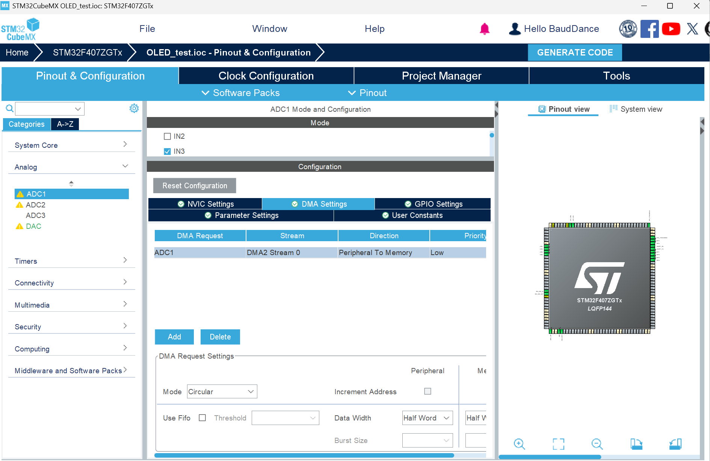The image size is (710, 461).
Task: Click the green check icon on User Constants
Action: (x=385, y=215)
